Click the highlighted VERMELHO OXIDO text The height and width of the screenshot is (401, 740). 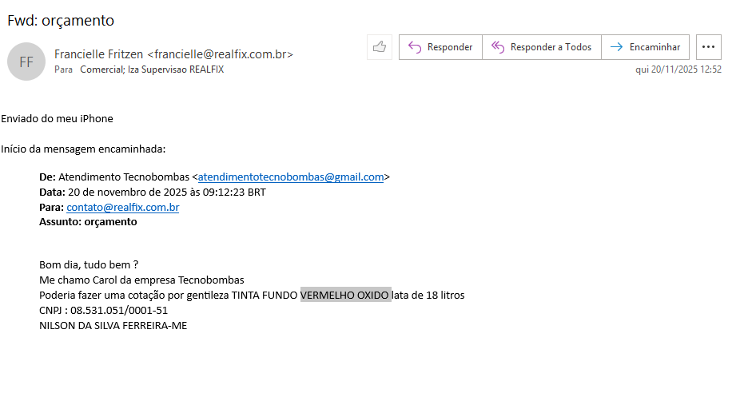345,296
